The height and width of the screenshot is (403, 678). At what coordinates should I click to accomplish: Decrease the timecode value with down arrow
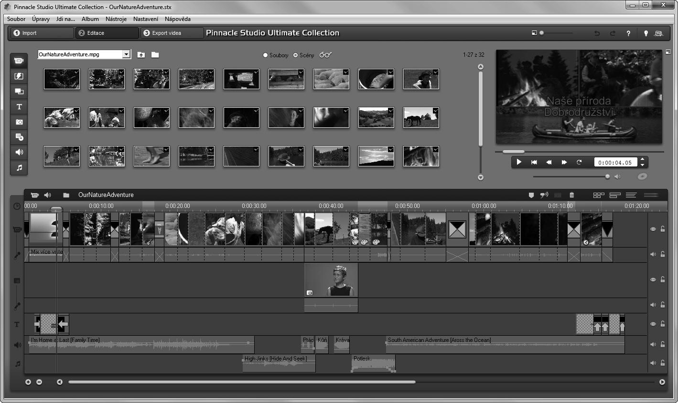click(x=643, y=165)
